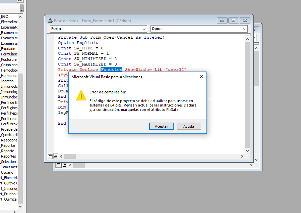Select _Reportes in the navigation pane

8,157
